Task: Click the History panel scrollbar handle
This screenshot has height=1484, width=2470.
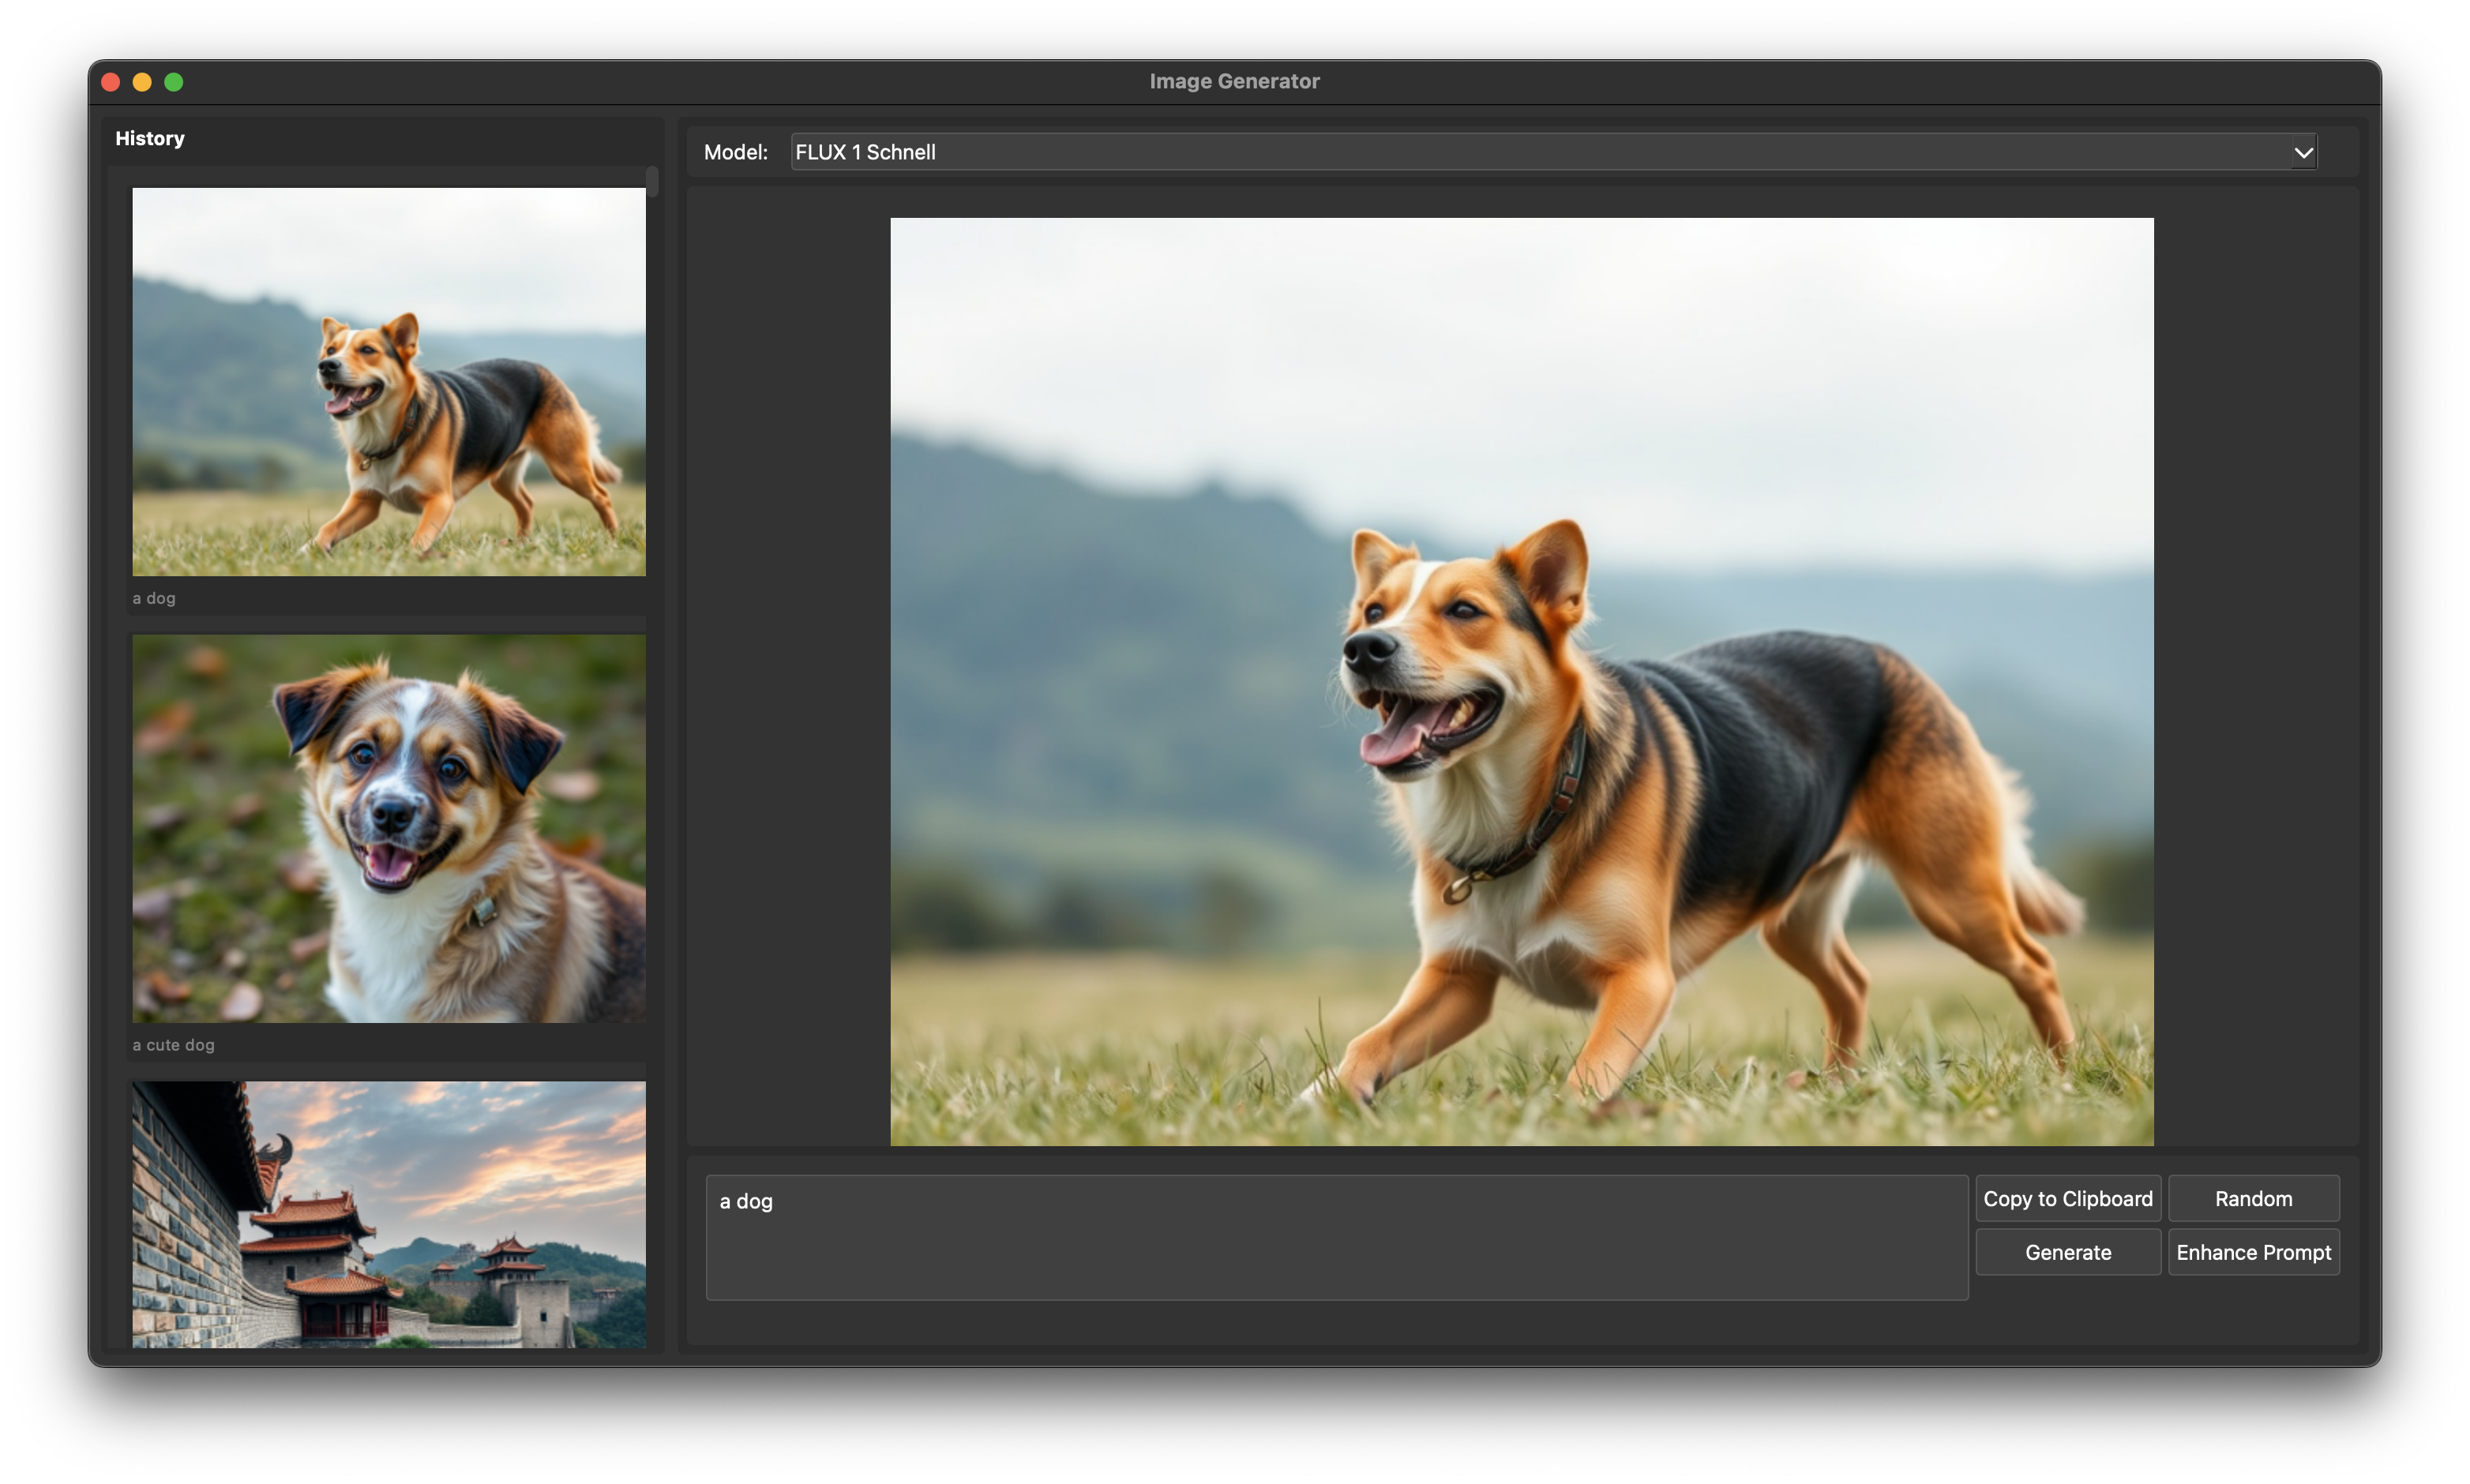Action: [x=652, y=181]
